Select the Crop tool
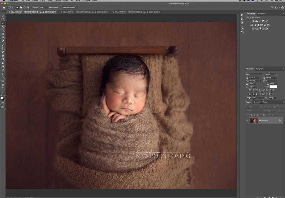 [3, 30]
